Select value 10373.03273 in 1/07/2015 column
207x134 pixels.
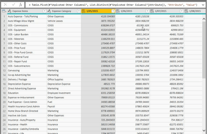click(167, 111)
